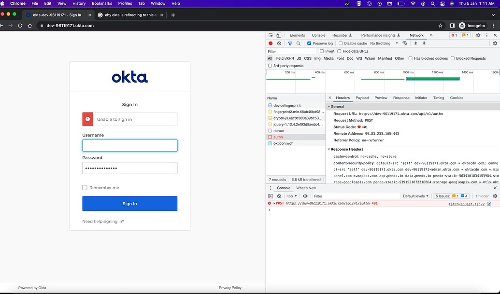
Task: Uncheck the Preserve log checkbox
Action: tap(309, 43)
